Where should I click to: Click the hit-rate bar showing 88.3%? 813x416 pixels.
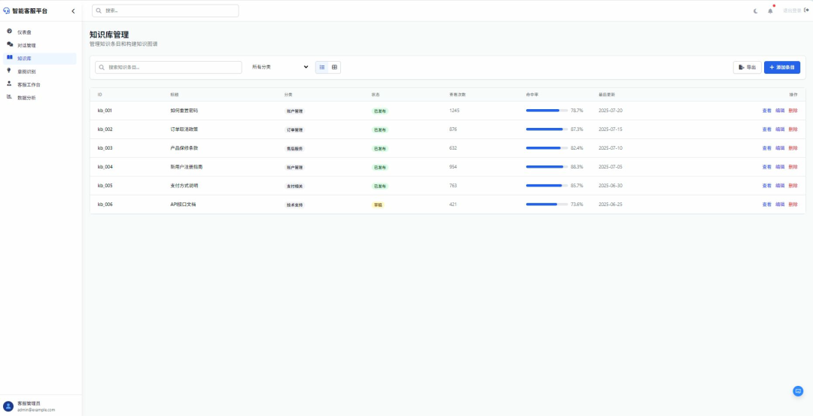547,167
